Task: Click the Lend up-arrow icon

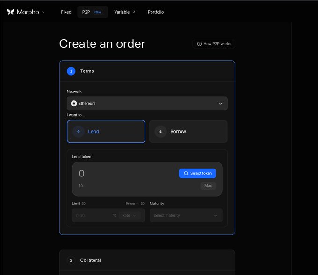Action: tap(79, 131)
